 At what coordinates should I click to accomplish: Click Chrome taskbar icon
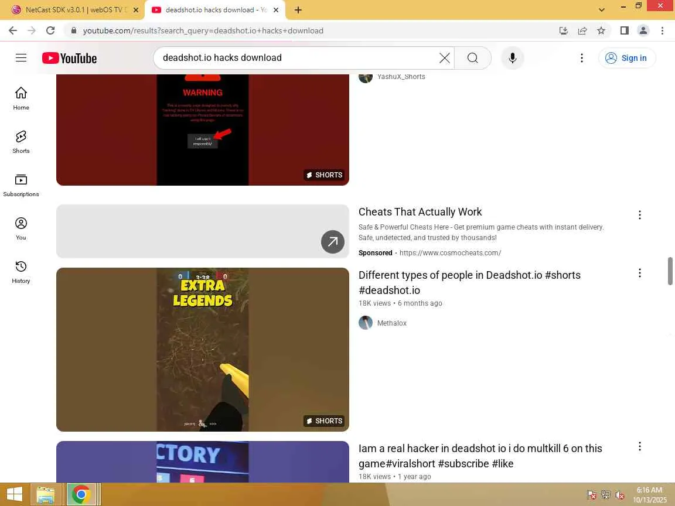tap(81, 494)
